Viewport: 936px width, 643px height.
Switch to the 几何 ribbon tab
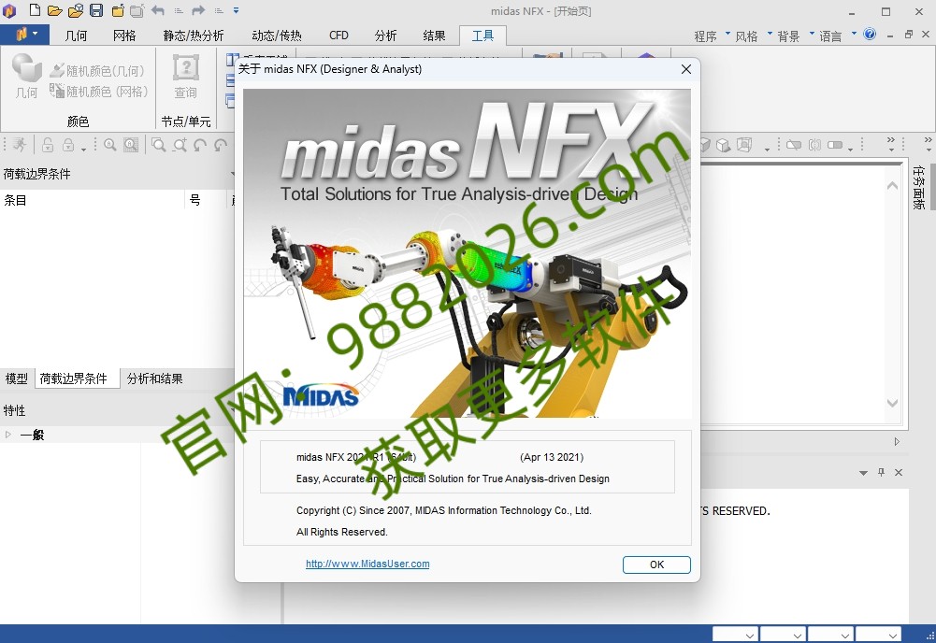[x=76, y=36]
